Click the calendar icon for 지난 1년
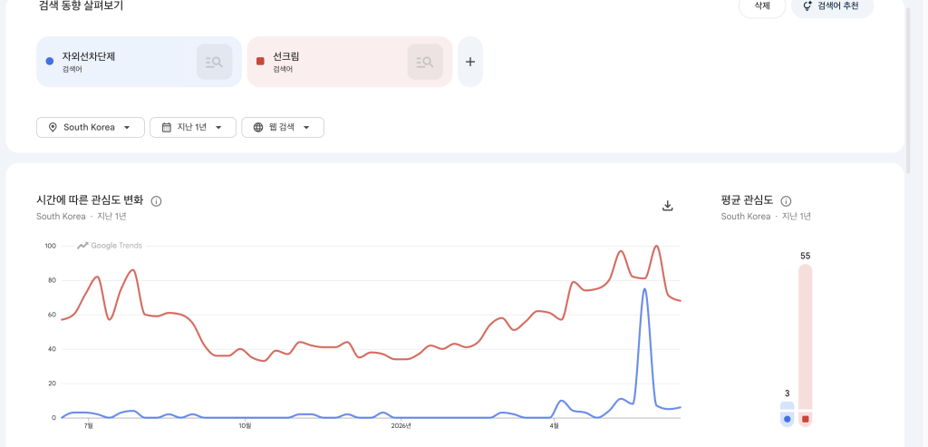Viewport: 928px width, 447px height. 167,127
